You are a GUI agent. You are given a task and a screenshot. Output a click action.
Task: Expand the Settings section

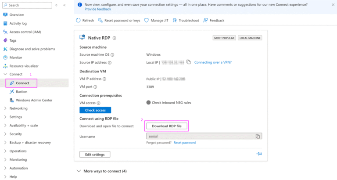[x=5, y=117]
